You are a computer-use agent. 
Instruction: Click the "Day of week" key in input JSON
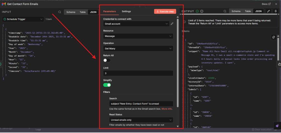[x=17, y=45]
